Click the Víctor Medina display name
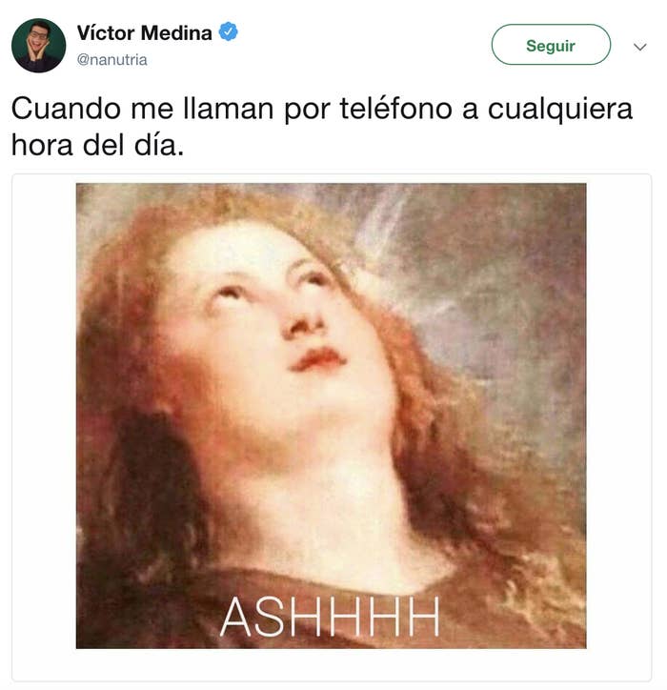The width and height of the screenshot is (667, 690). [x=144, y=33]
